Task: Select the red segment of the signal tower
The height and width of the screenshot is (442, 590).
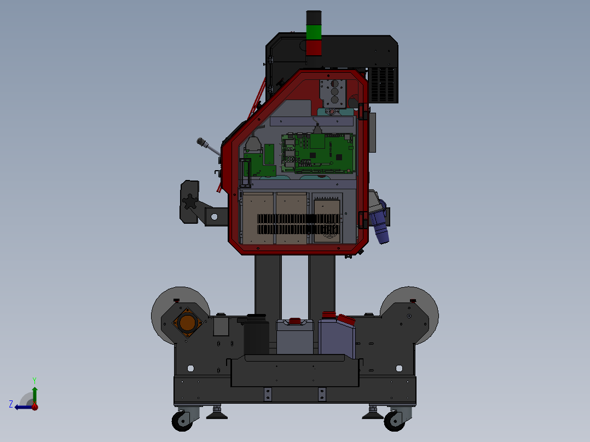Action: [314, 48]
